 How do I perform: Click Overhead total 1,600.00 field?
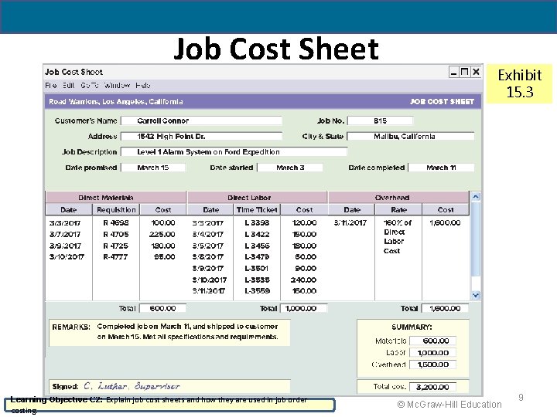tap(445, 308)
